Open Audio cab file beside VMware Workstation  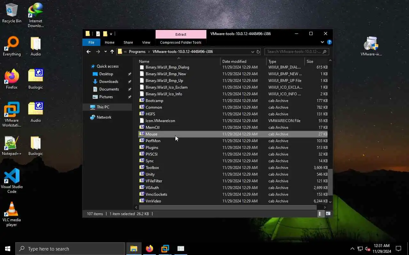[35, 113]
